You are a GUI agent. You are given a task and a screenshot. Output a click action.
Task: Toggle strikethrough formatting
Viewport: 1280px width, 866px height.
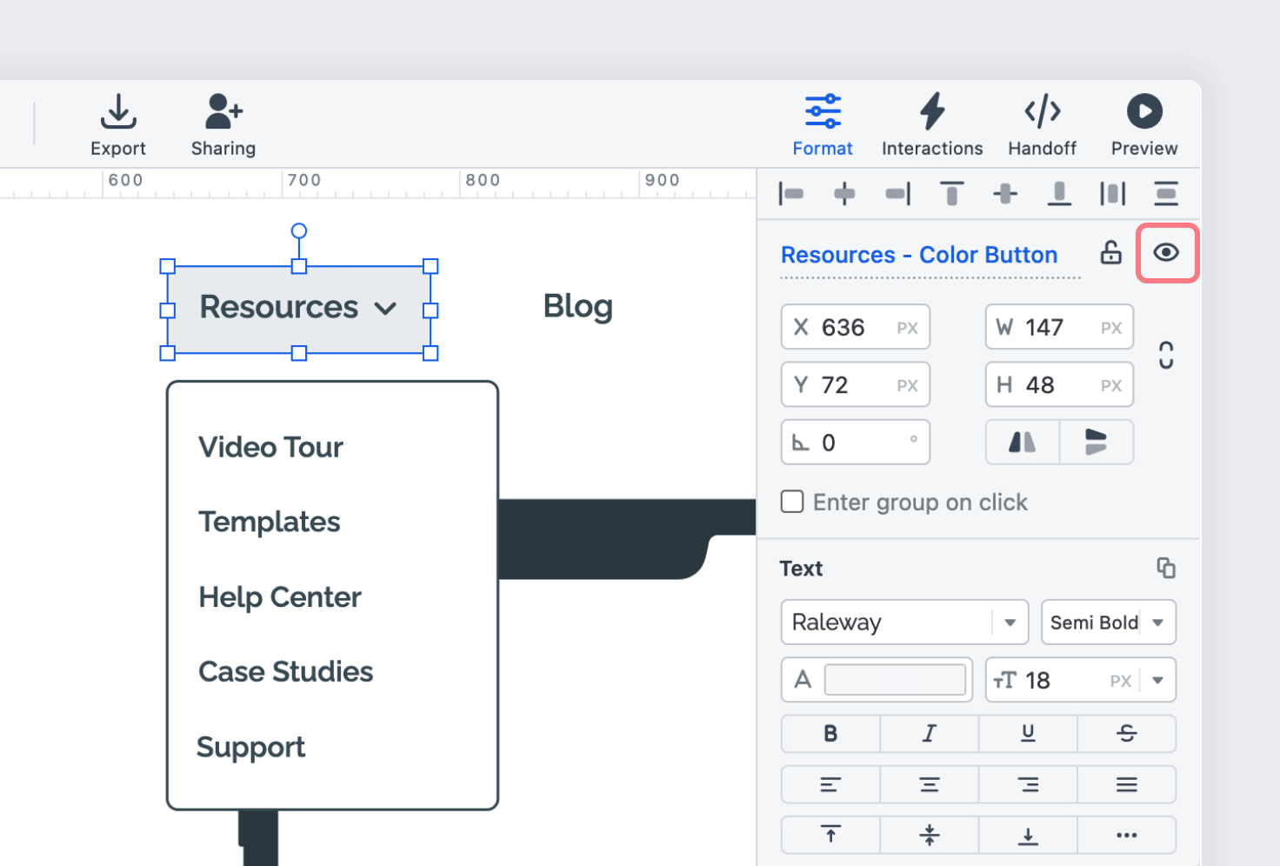click(x=1127, y=734)
